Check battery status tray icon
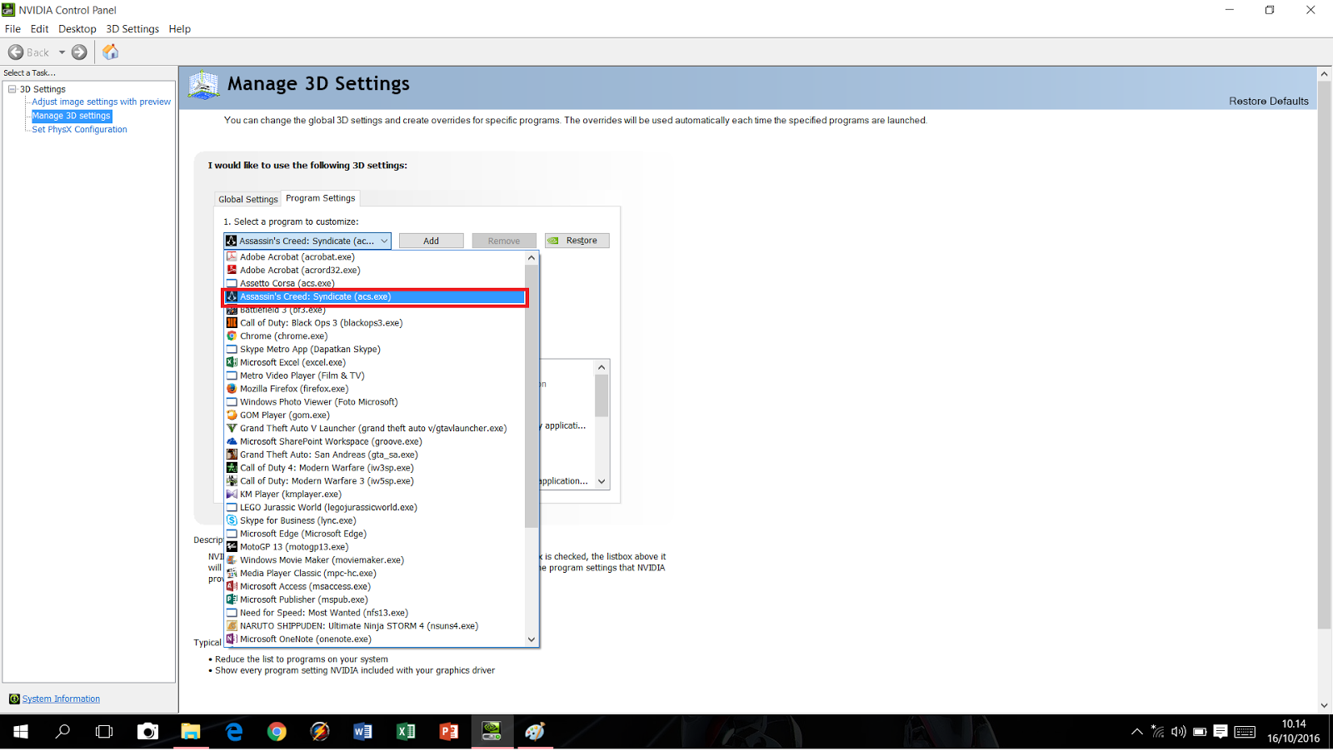1333x751 pixels. pyautogui.click(x=1200, y=732)
